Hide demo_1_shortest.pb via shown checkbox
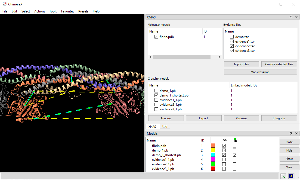This screenshot has width=300, height=180. click(224, 155)
